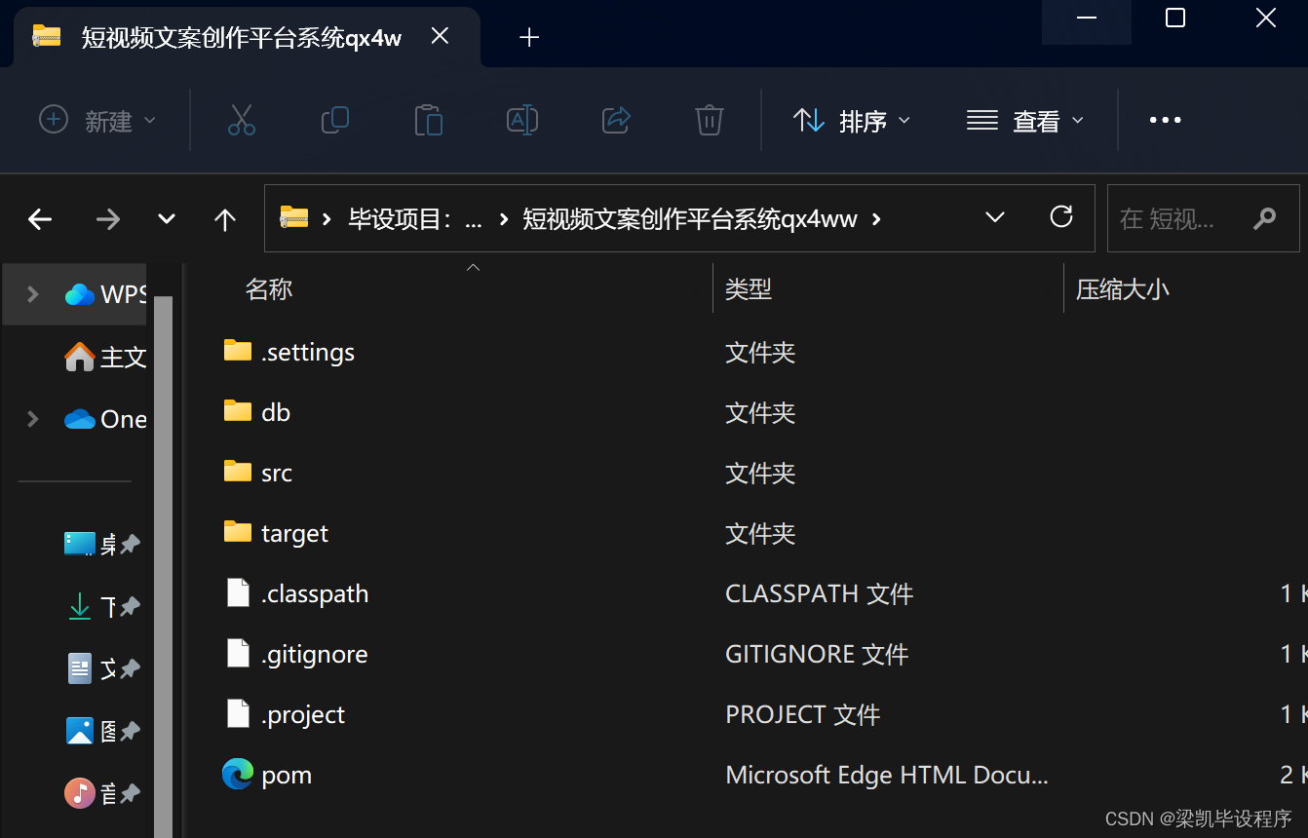
Task: Click the Delete trash icon
Action: 709,120
